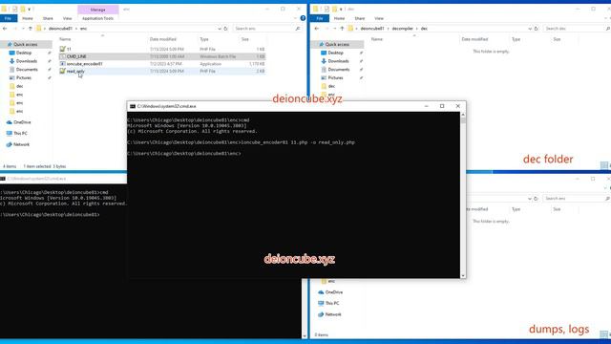
Task: Click the Search enc box in the enc window
Action: coord(263,29)
